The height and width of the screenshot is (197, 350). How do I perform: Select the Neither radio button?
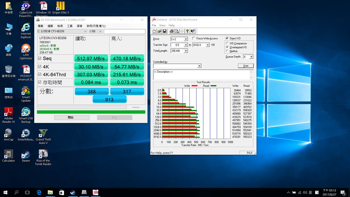(x=227, y=51)
